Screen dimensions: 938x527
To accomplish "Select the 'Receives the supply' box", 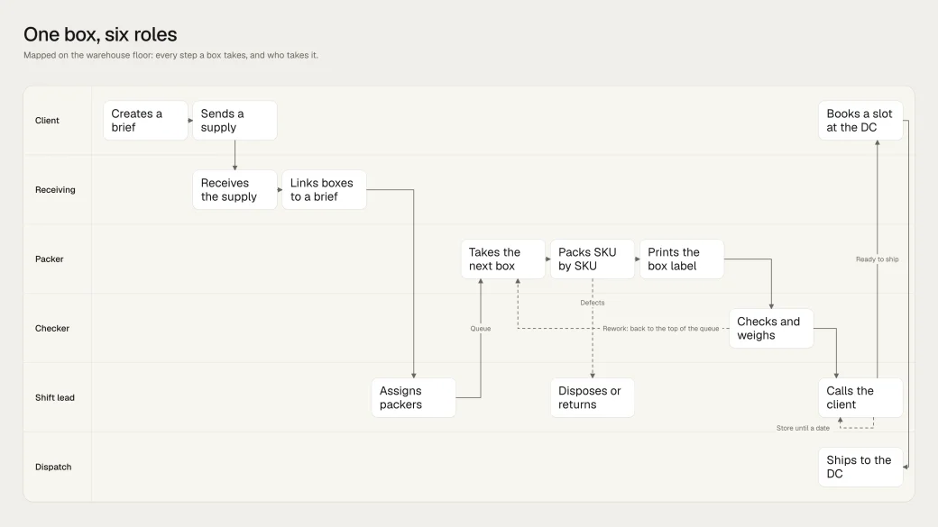I will tap(234, 189).
